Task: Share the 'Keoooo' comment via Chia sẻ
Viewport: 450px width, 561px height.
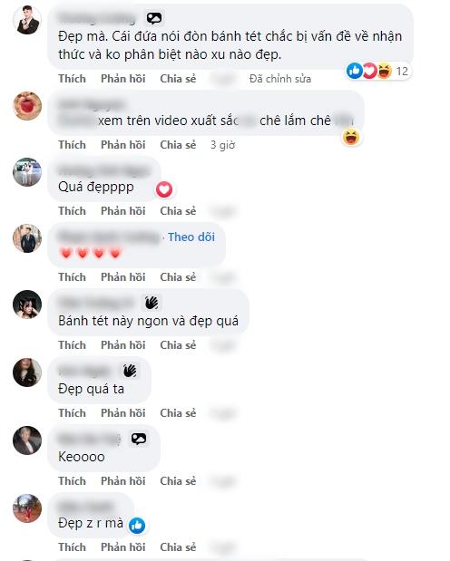Action: pyautogui.click(x=178, y=481)
